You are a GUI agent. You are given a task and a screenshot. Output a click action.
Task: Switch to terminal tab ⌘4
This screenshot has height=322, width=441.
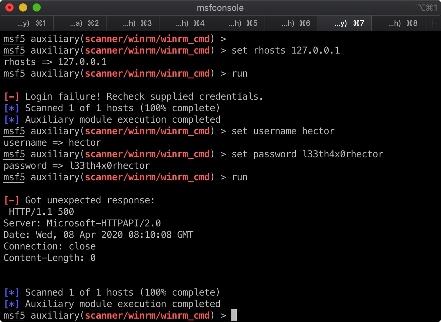click(x=186, y=23)
